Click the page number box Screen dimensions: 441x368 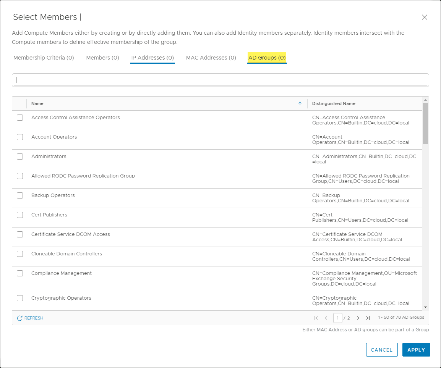tap(338, 318)
